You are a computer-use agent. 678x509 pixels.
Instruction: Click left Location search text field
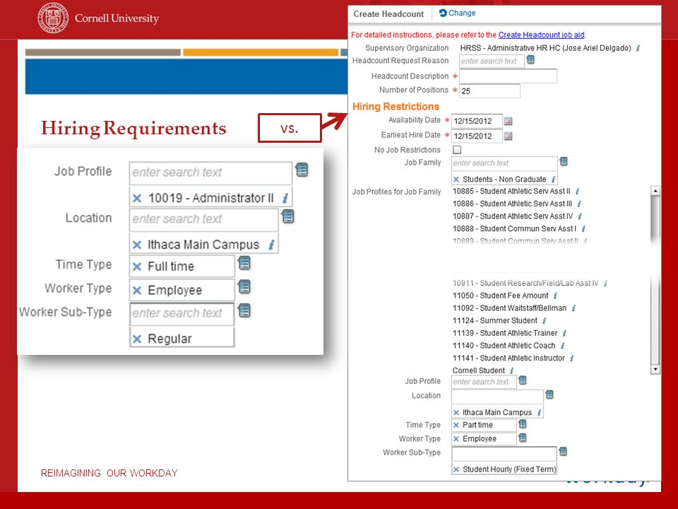coord(203,219)
